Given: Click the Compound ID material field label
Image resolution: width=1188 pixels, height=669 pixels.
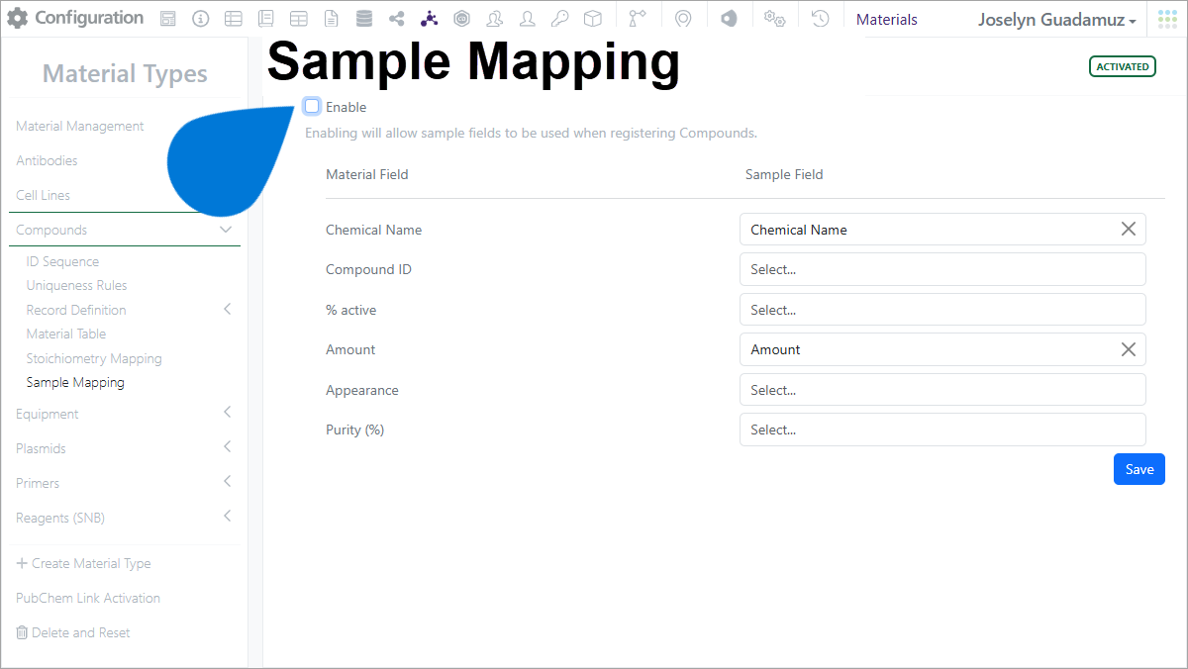Looking at the screenshot, I should (368, 269).
